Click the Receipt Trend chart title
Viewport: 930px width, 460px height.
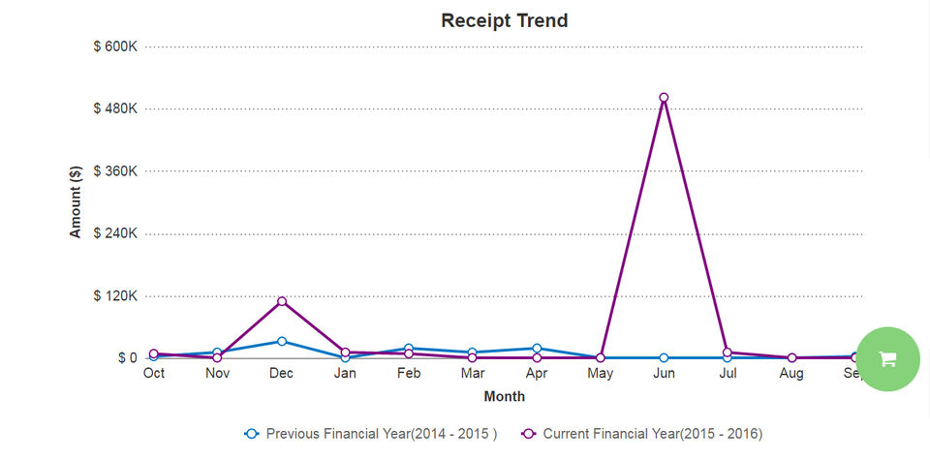point(504,20)
